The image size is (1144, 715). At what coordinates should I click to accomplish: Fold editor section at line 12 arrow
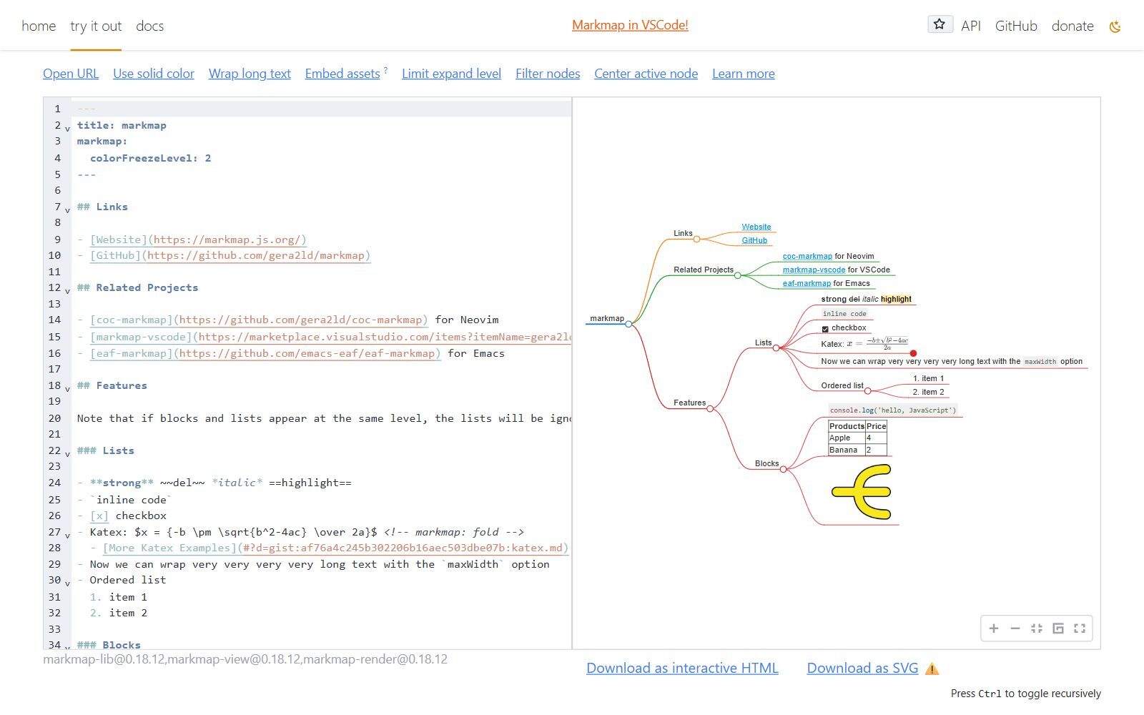[68, 290]
